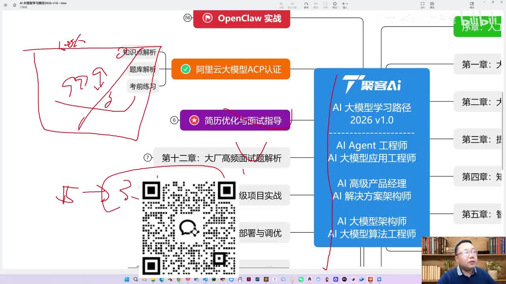Switch to XMind in the taskbar

pos(370,279)
